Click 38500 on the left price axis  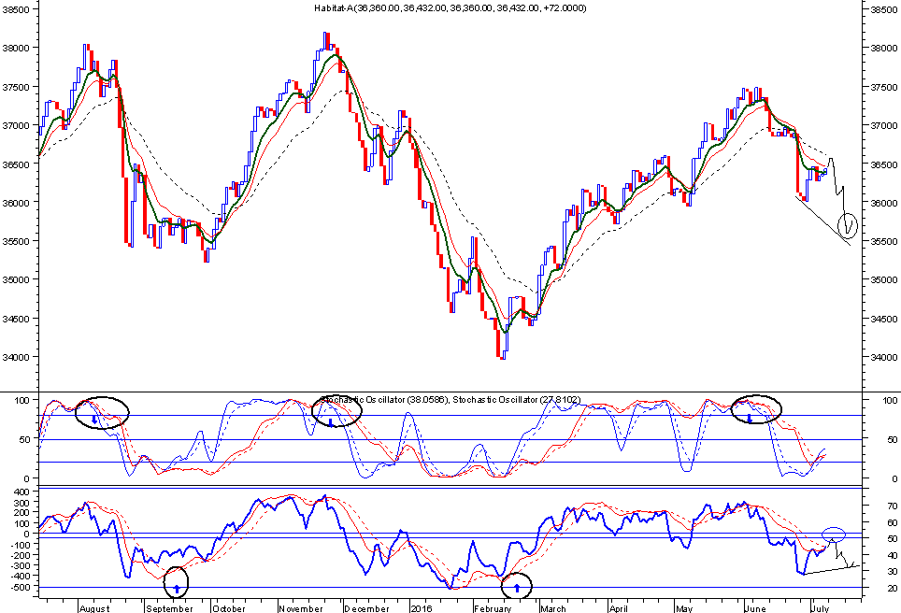[x=16, y=9]
